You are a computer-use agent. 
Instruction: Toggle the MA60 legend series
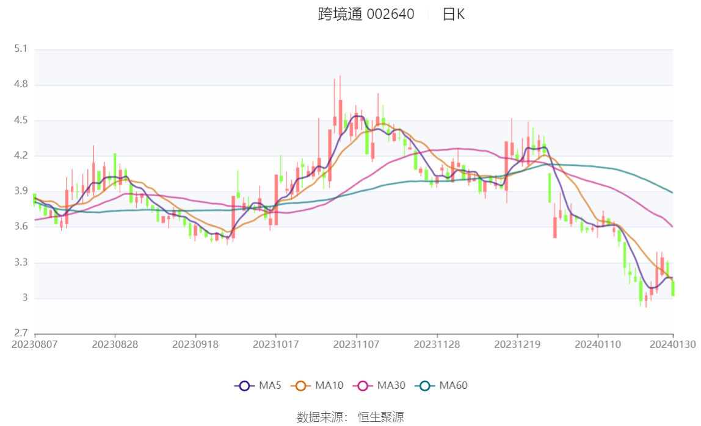[x=441, y=385]
